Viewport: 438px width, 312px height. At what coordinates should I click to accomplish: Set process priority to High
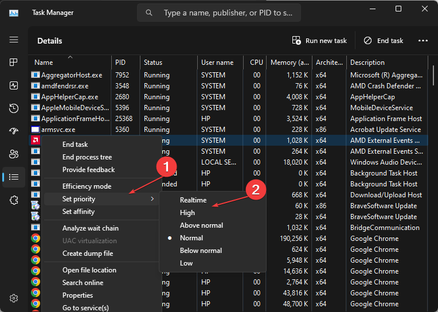click(x=187, y=213)
